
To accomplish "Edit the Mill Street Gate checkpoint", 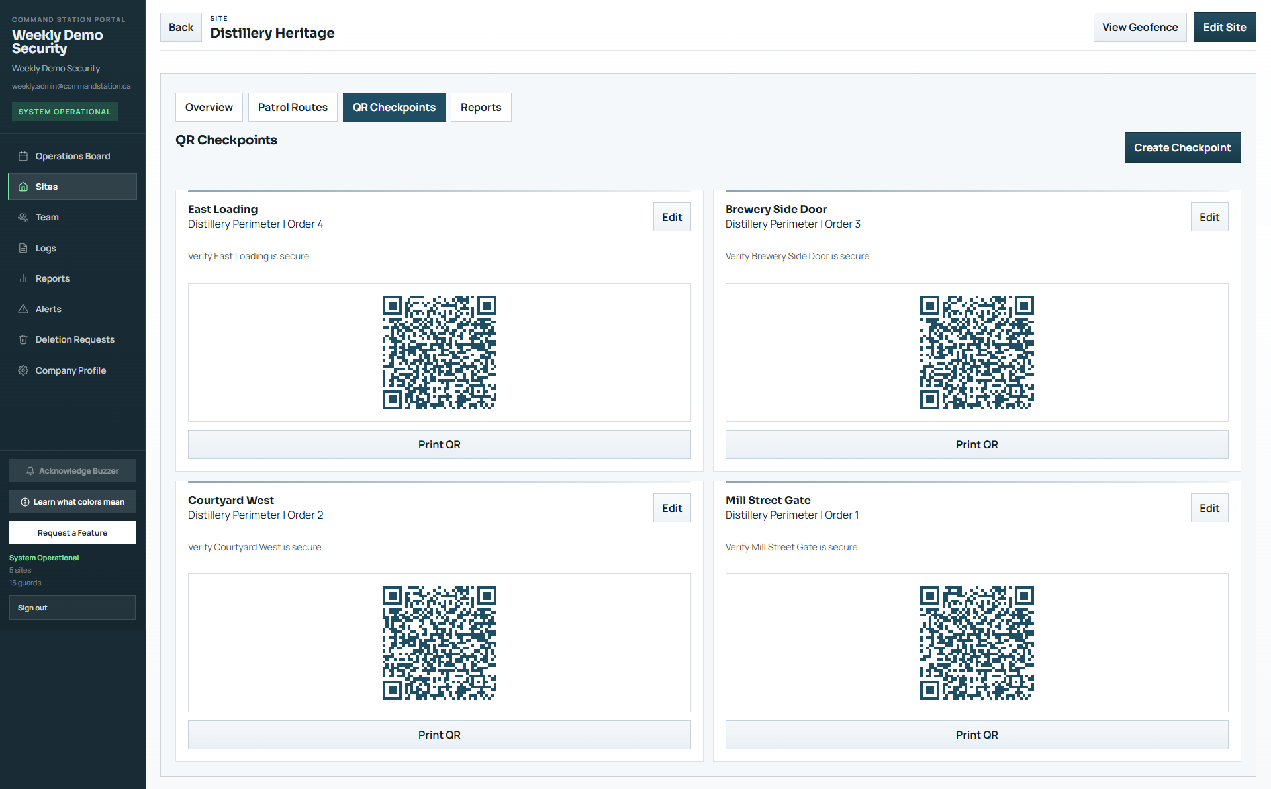I will (x=1209, y=508).
